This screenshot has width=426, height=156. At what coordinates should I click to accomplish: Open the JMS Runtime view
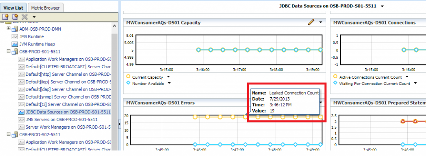click(32, 36)
